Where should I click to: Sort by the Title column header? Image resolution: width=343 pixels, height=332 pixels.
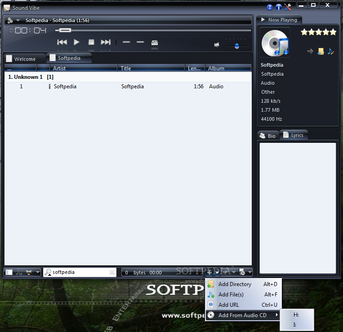(151, 68)
